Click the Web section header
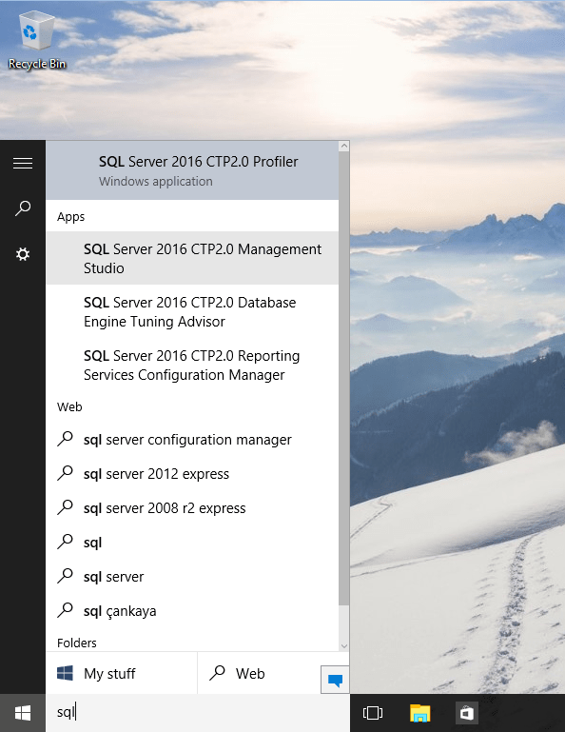The height and width of the screenshot is (732, 565). 69,407
